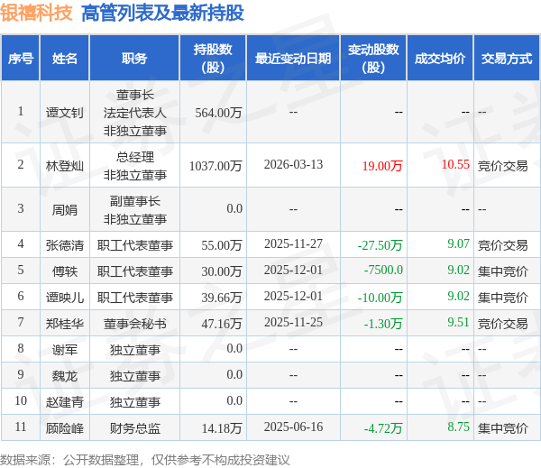The image size is (541, 468).
Task: Click the red 10.55 average price
Action: pos(455,164)
